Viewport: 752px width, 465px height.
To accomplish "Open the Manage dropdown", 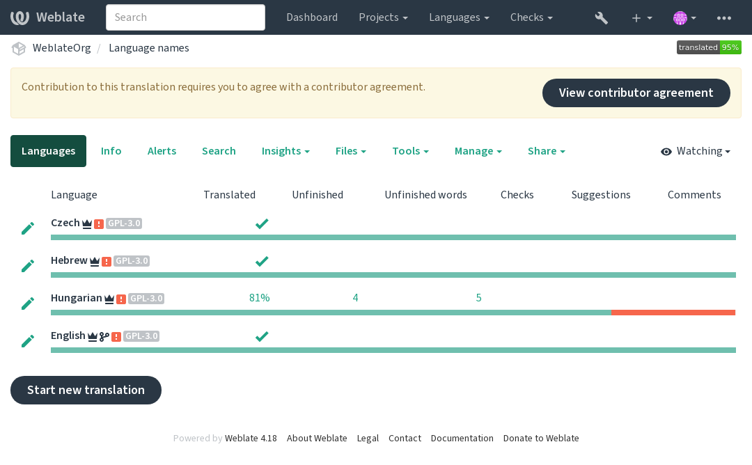I will (x=478, y=151).
